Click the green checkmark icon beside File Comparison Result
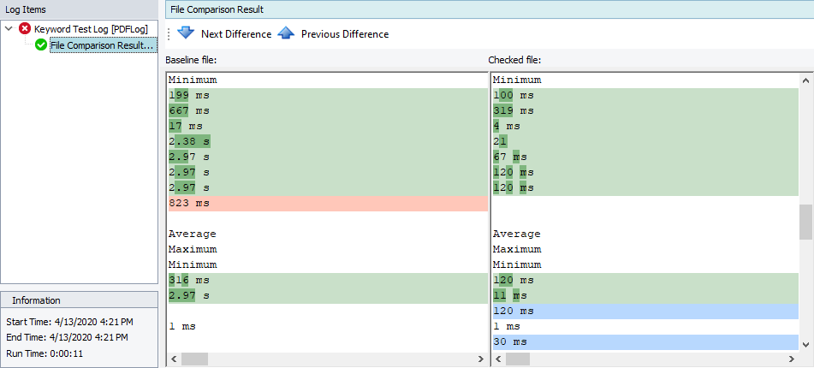814x368 pixels. point(41,45)
